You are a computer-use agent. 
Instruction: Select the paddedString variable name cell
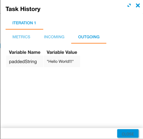[25, 61]
